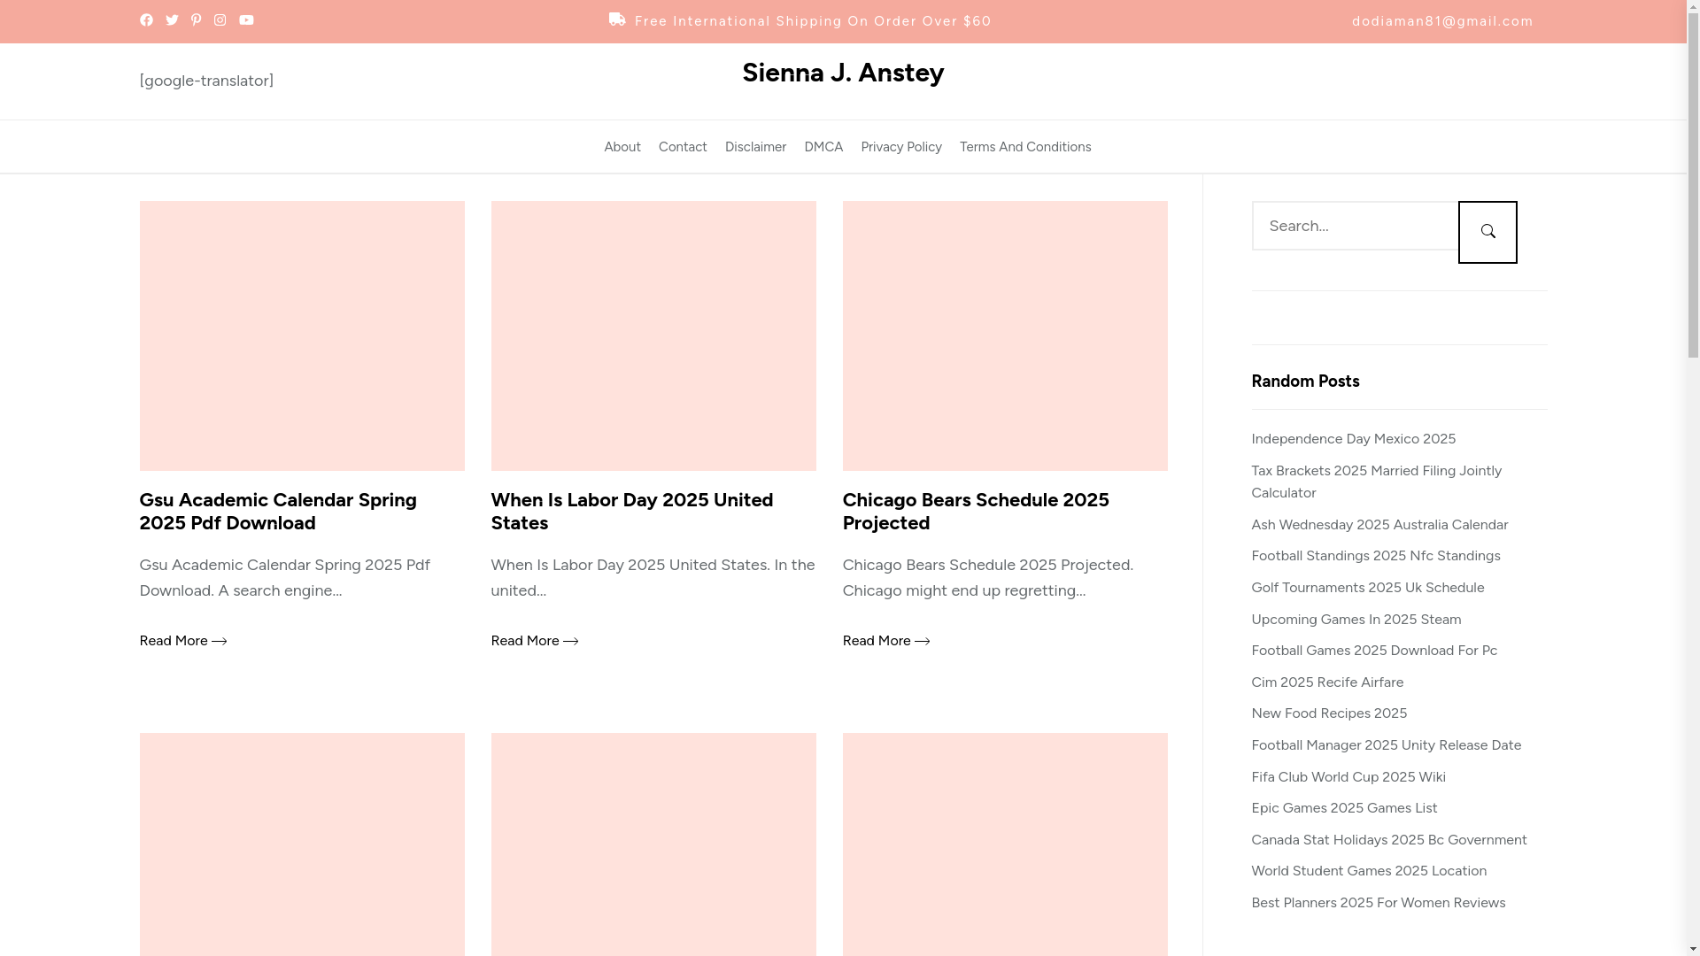
Task: Open New Food Recipes 2025 link
Action: pyautogui.click(x=1329, y=713)
